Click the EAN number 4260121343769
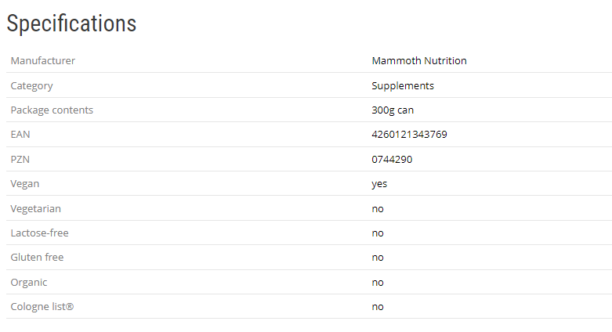The height and width of the screenshot is (332, 612). tap(409, 134)
